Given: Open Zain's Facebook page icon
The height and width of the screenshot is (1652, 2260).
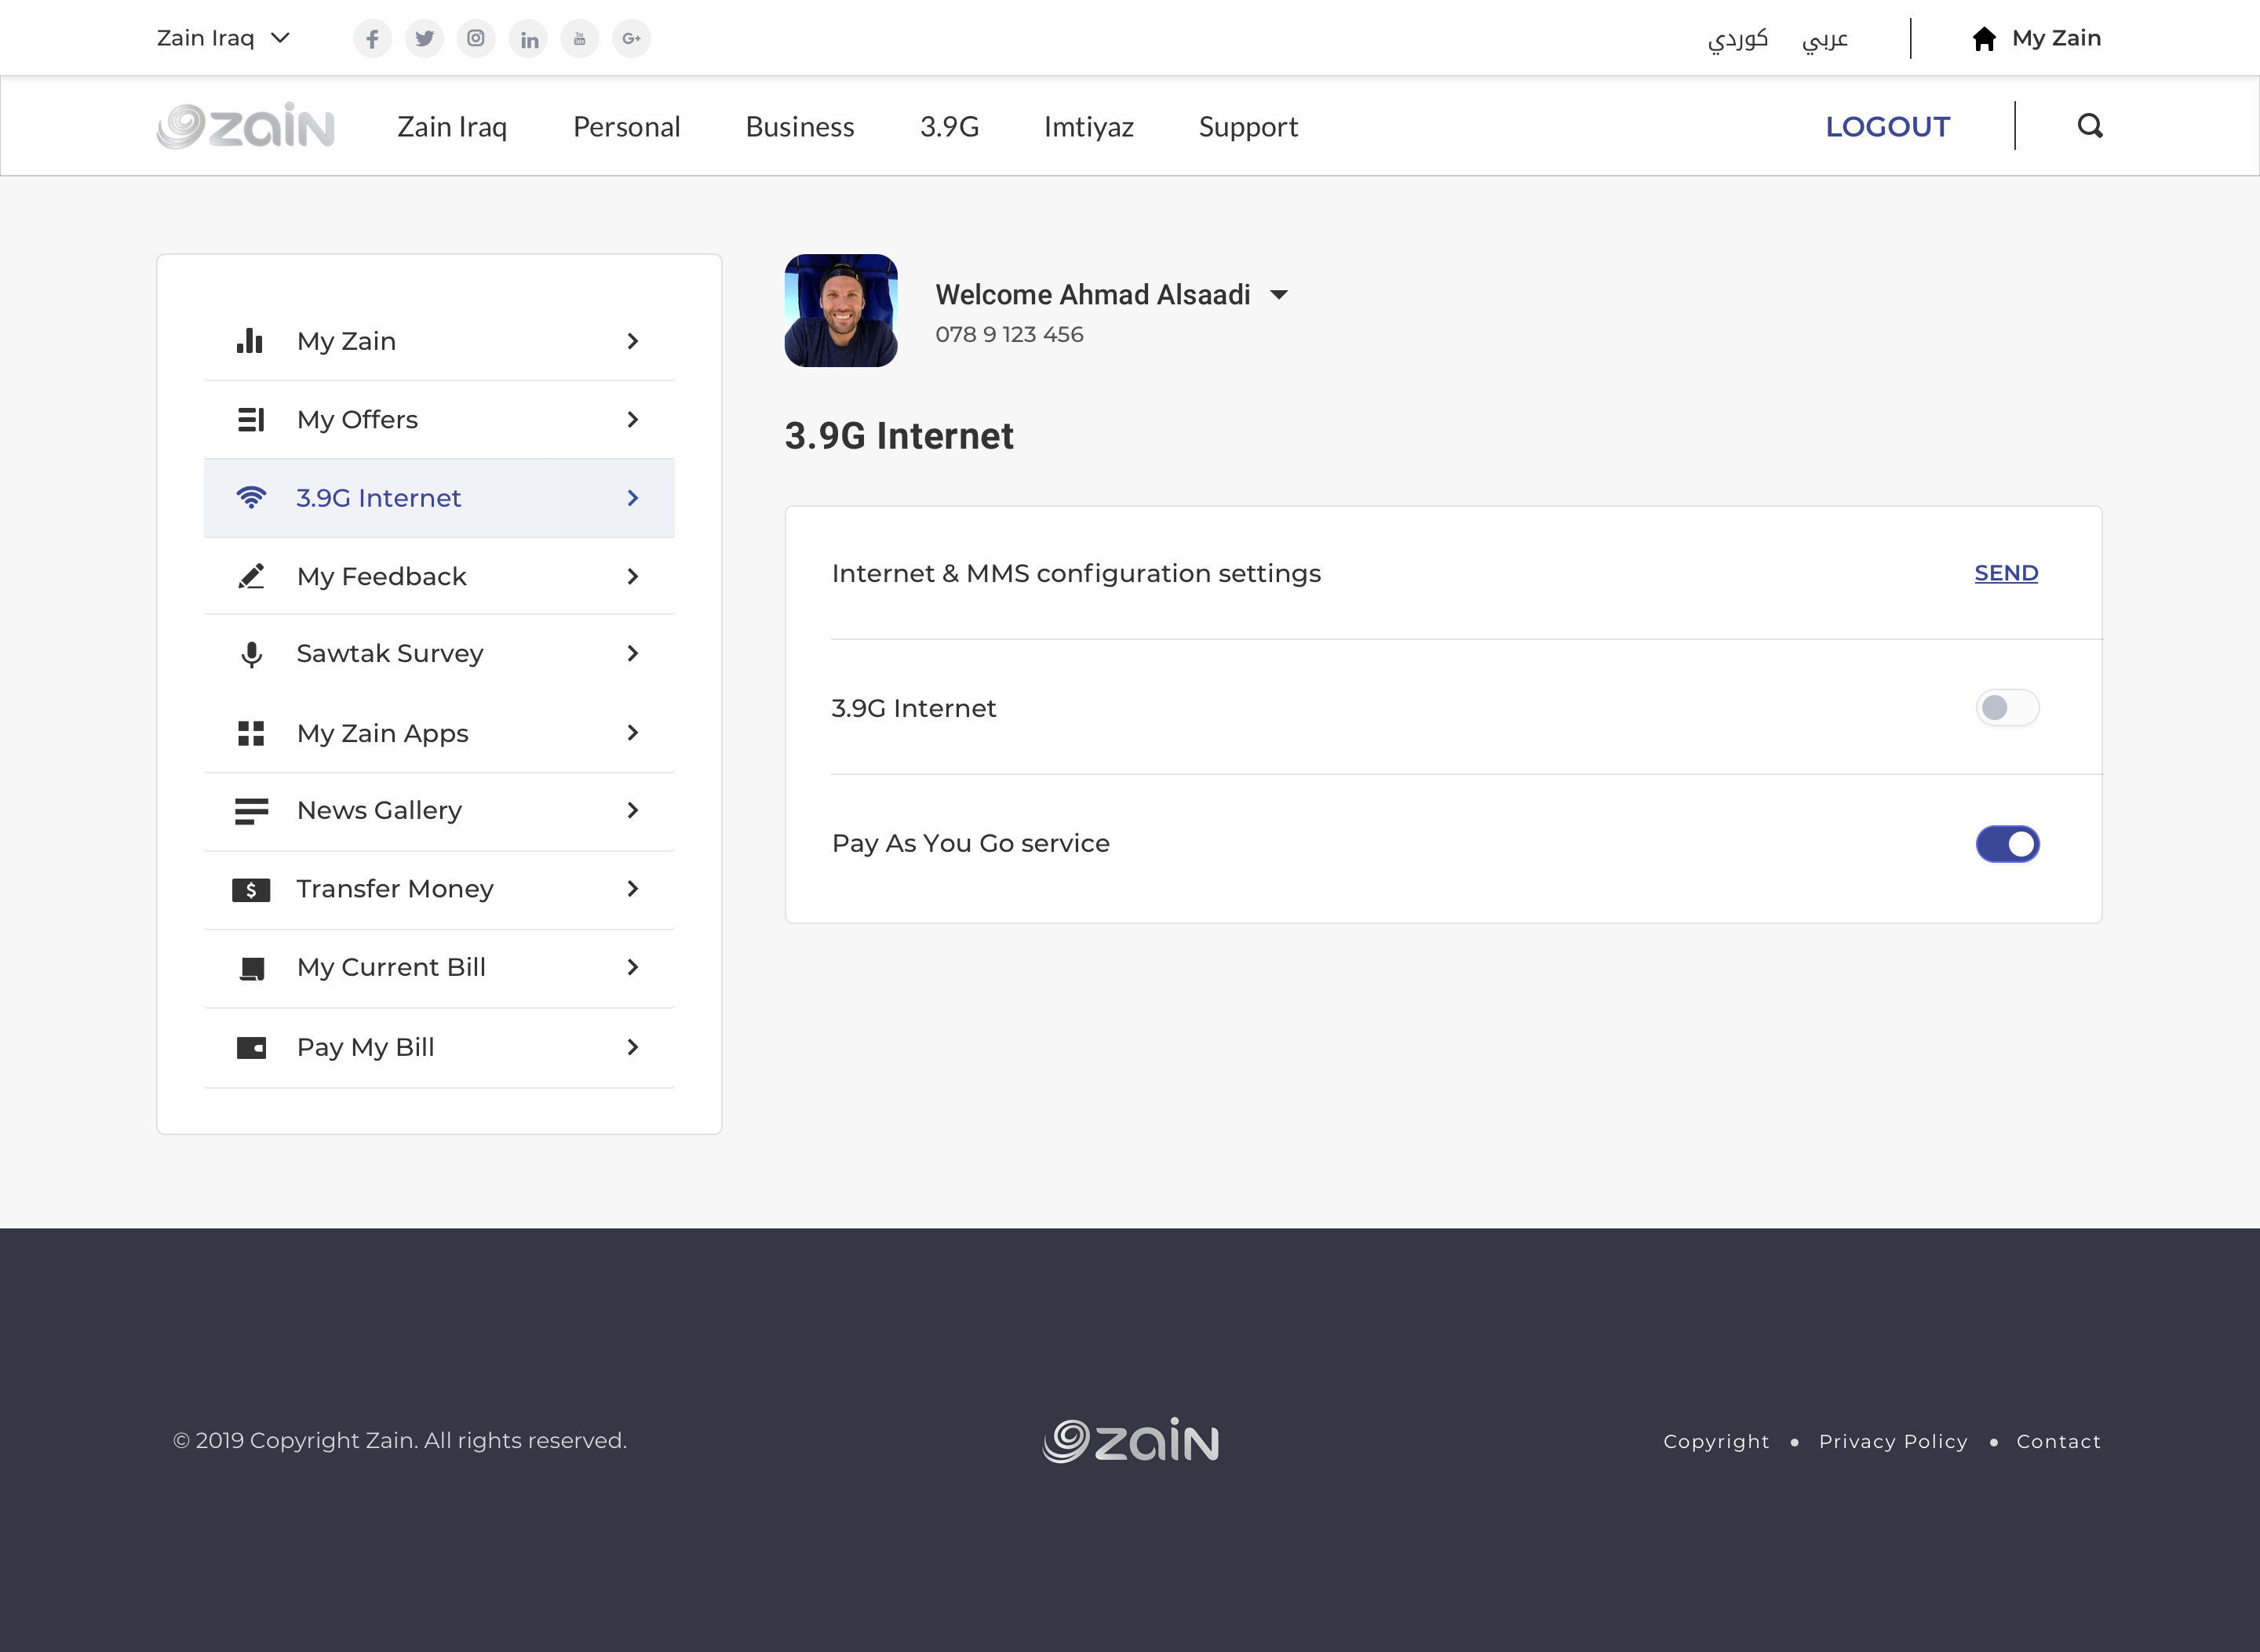Looking at the screenshot, I should click(372, 39).
